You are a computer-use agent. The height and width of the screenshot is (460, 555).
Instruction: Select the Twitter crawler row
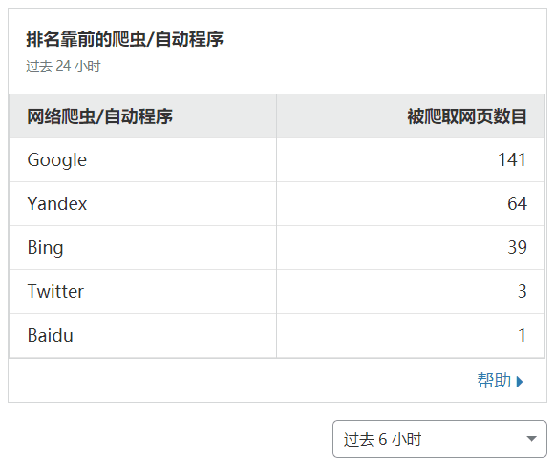[277, 291]
